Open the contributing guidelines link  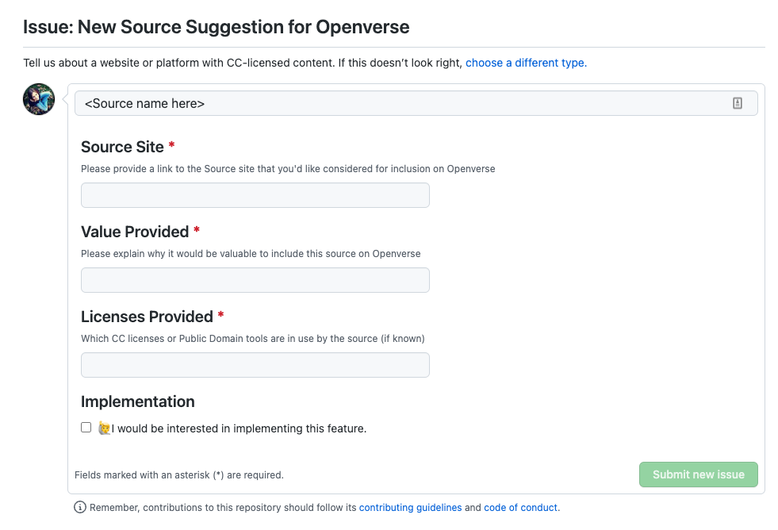410,508
